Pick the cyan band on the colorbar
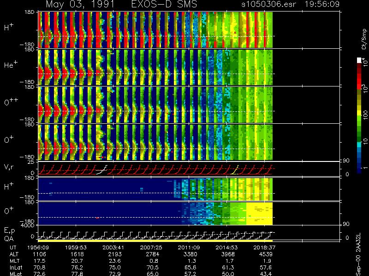 click(359, 145)
